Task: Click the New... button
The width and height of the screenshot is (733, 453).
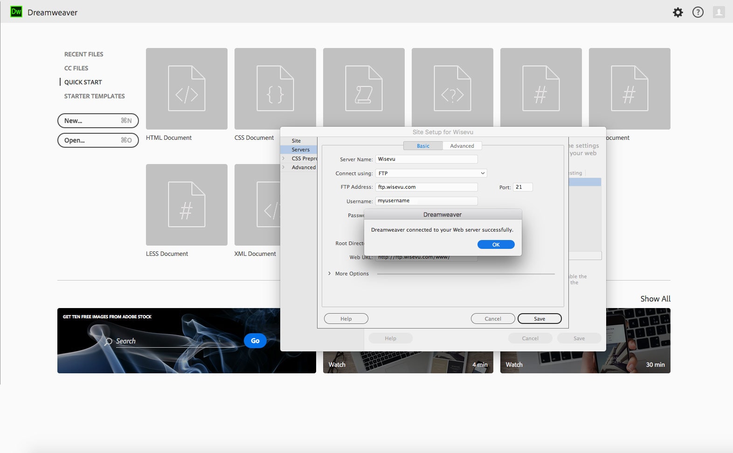Action: pos(98,121)
